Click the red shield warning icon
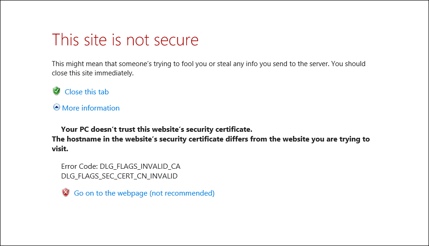Screen dimensions: 429x246 pyautogui.click(x=66, y=193)
